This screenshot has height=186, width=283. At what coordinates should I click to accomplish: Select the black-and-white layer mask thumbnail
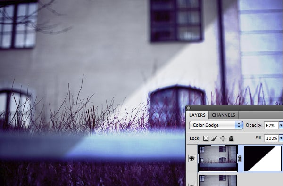click(263, 159)
